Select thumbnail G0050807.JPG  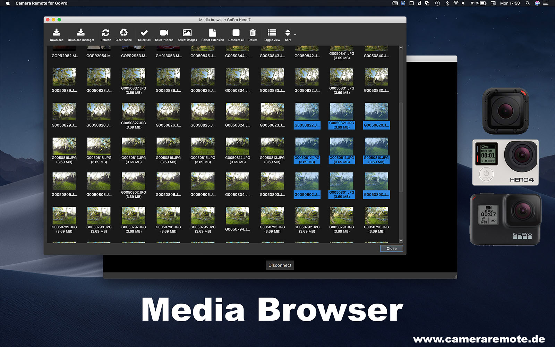tap(134, 181)
